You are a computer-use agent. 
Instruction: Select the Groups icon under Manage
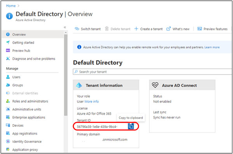click(8, 85)
